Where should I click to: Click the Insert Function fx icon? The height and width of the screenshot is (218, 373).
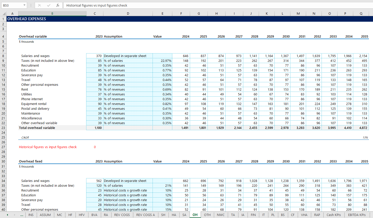pyautogui.click(x=58, y=5)
